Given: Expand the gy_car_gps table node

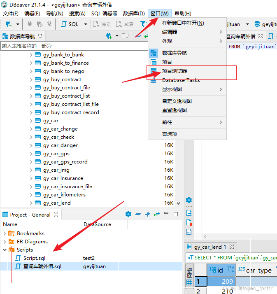Looking at the screenshot, I should (x=31, y=154).
